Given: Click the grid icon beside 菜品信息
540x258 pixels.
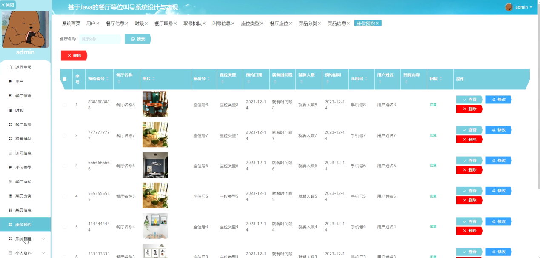Looking at the screenshot, I should click(10, 210).
